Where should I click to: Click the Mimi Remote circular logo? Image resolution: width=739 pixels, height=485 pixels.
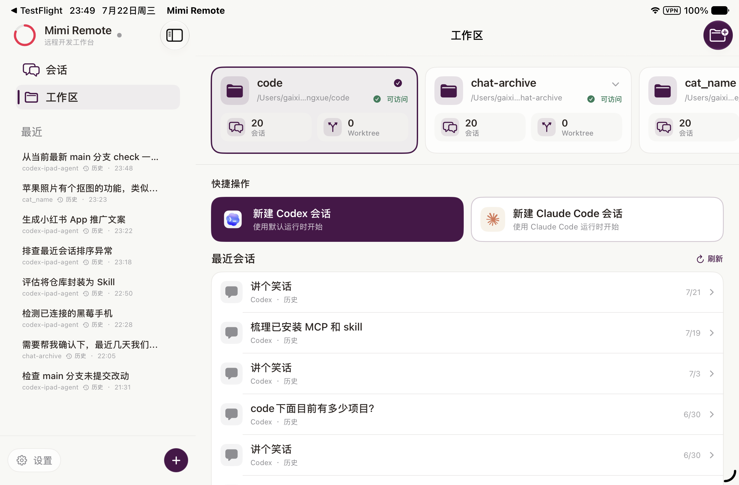(x=25, y=35)
